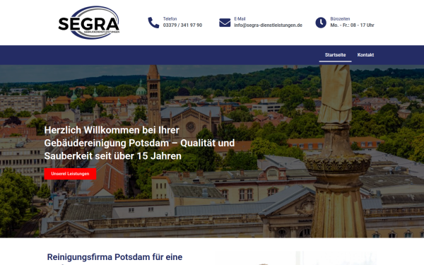424x265 pixels.
Task: Click the 'Herzlich Willkommen bei Ihrer' headline
Action: point(112,130)
